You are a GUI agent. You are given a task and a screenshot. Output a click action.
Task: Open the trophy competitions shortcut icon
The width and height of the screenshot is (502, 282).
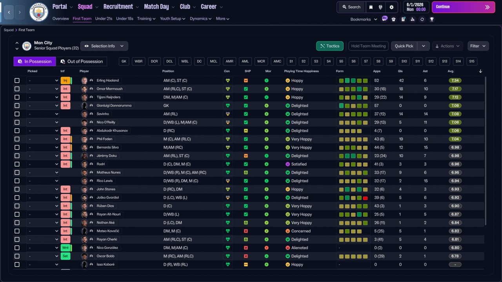[x=432, y=19]
